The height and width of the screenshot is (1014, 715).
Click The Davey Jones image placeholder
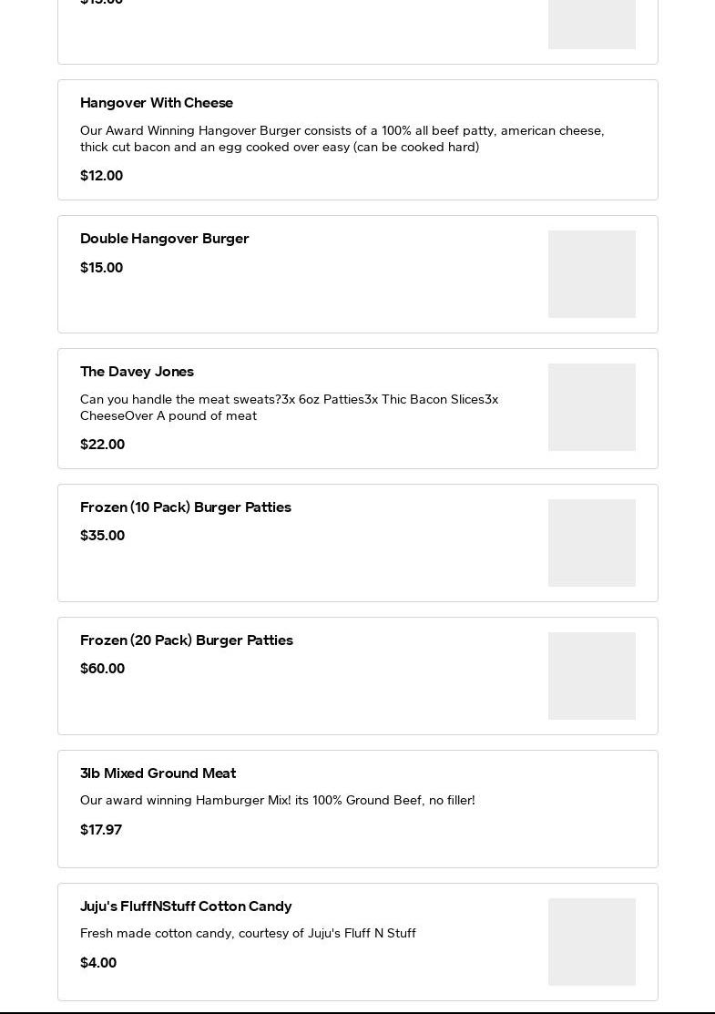click(591, 407)
